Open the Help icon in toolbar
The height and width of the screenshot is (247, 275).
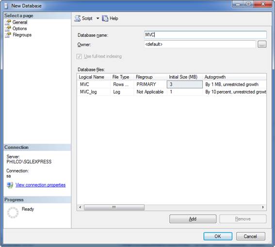click(105, 18)
